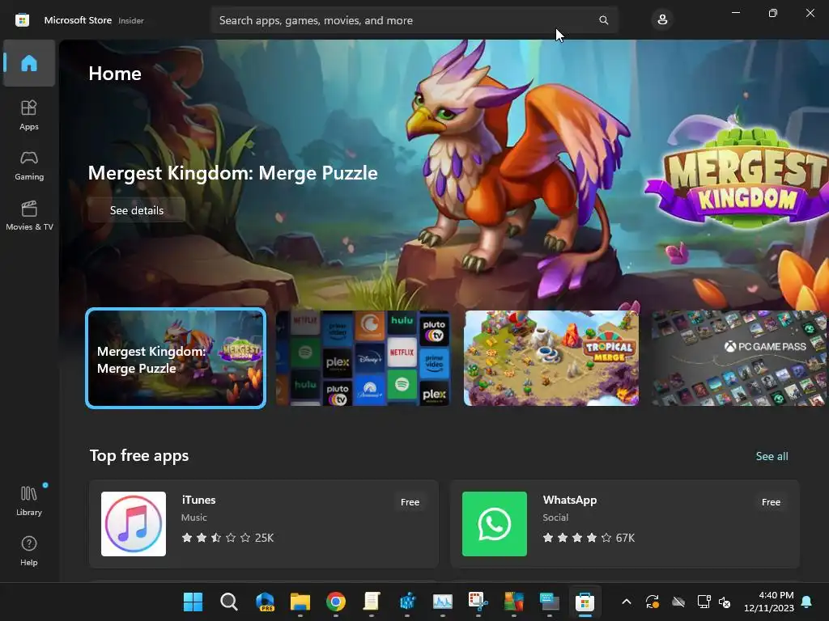Click Microsoft Store icon in taskbar

pyautogui.click(x=585, y=602)
